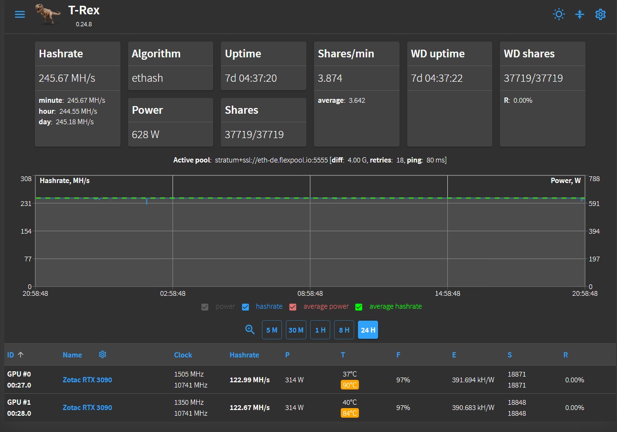The height and width of the screenshot is (432, 617).
Task: Sort table by Hashrate column header
Action: 244,355
